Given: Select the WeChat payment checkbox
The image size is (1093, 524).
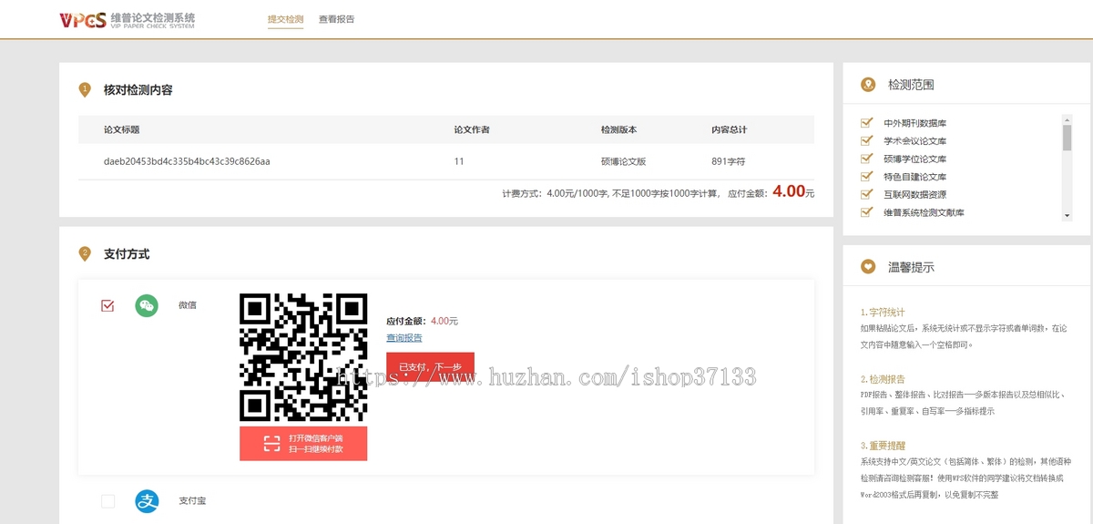Looking at the screenshot, I should tap(107, 305).
